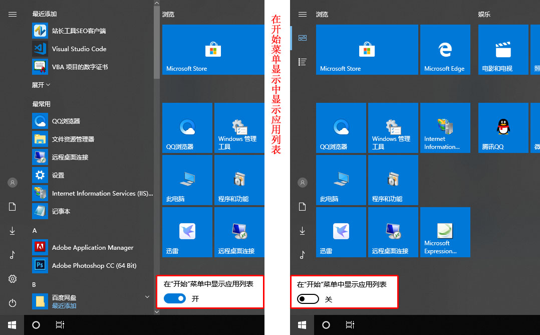
Task: Open the Microsoft Expression tile
Action: (445, 232)
